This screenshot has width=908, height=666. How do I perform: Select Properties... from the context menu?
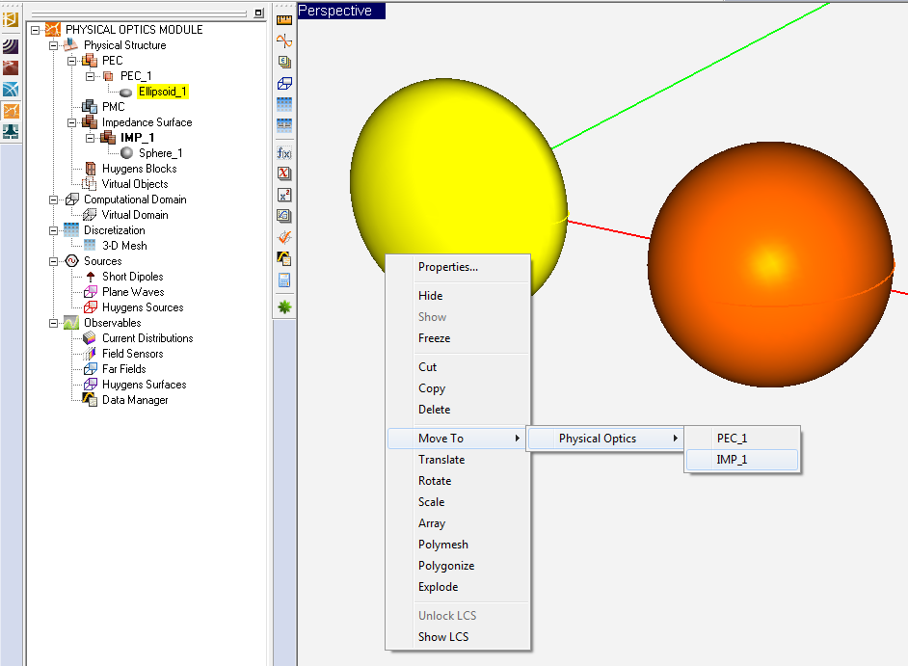[447, 267]
